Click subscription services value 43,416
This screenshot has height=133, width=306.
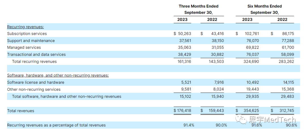pos(217,33)
